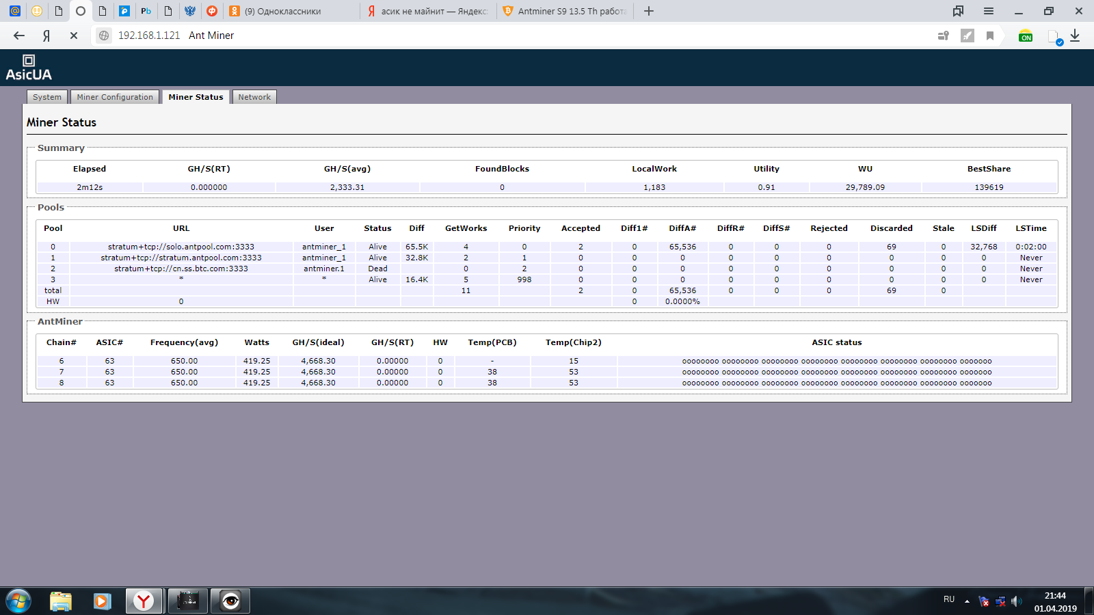Open Yandex home via the Я button
Image resolution: width=1094 pixels, height=615 pixels.
pos(46,36)
